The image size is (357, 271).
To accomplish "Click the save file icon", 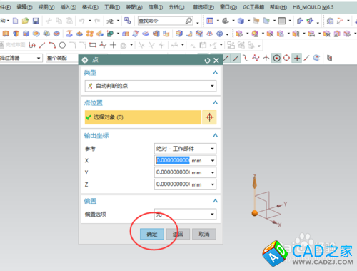I will coord(36,21).
